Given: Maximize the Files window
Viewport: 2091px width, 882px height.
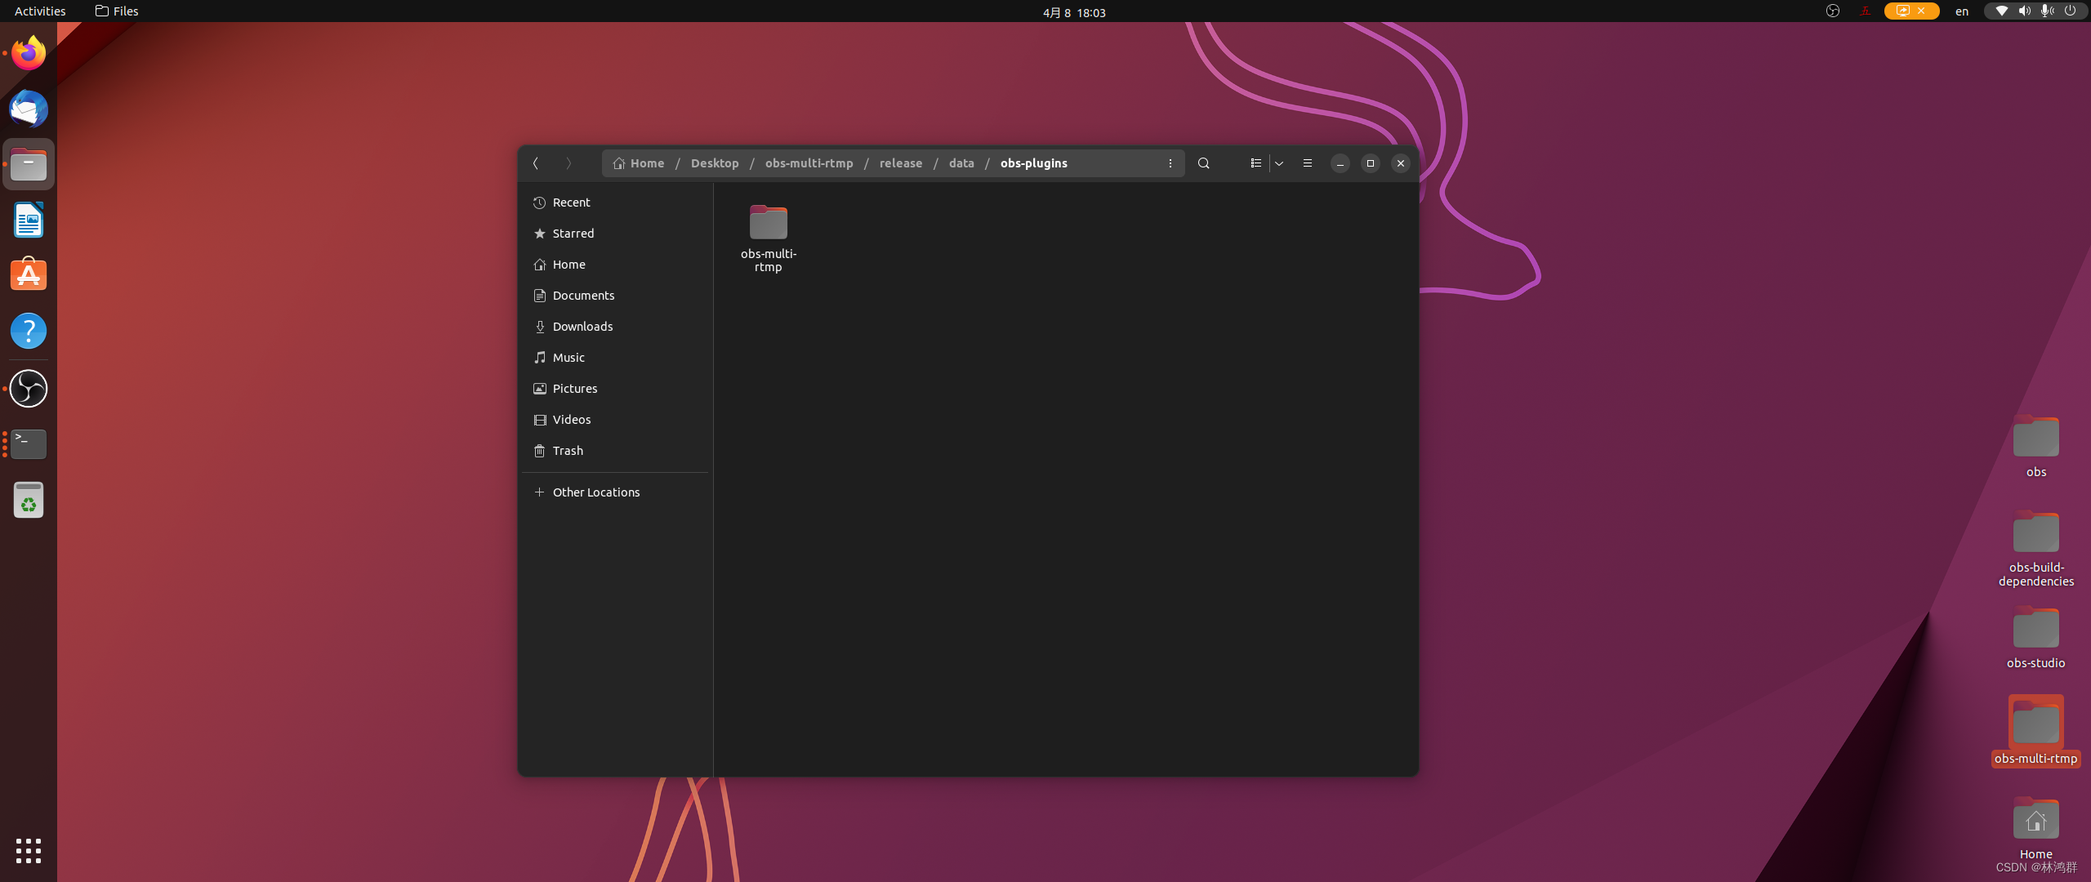Looking at the screenshot, I should coord(1371,163).
